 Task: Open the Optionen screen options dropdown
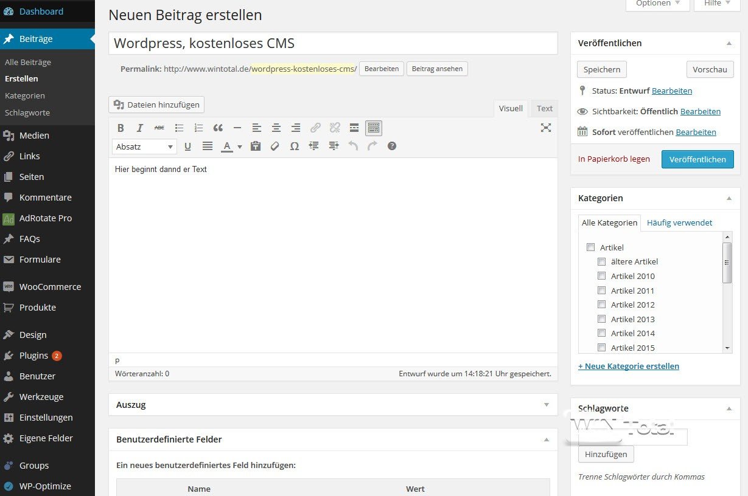click(658, 4)
